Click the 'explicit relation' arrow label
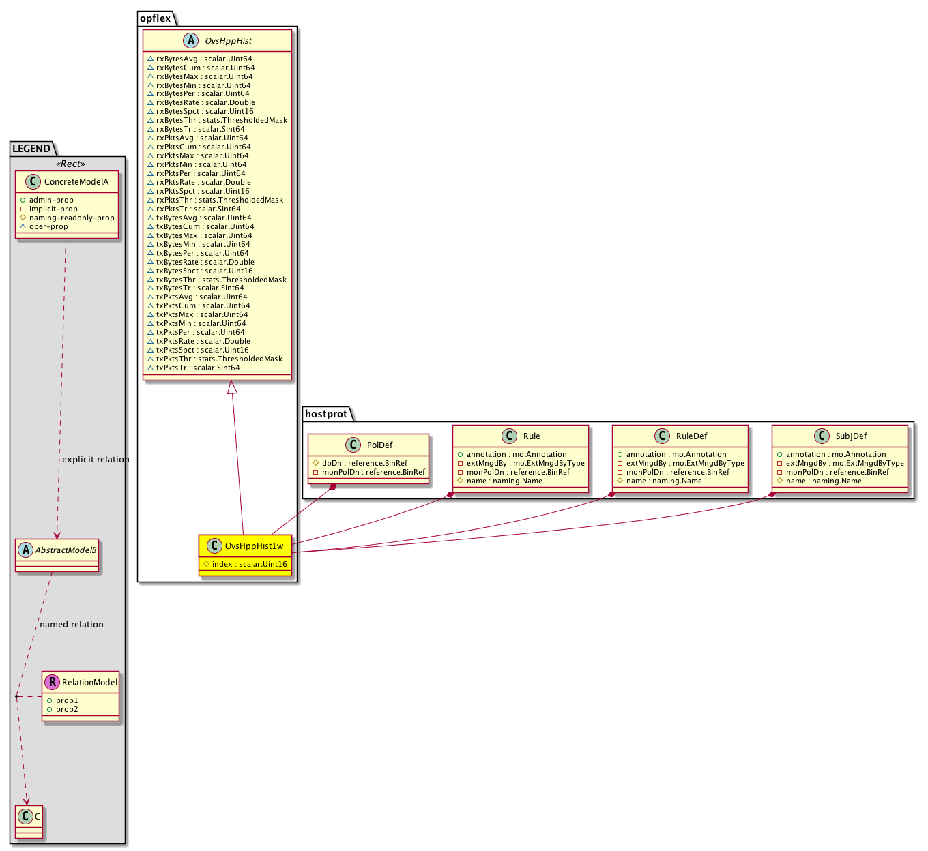 [96, 460]
